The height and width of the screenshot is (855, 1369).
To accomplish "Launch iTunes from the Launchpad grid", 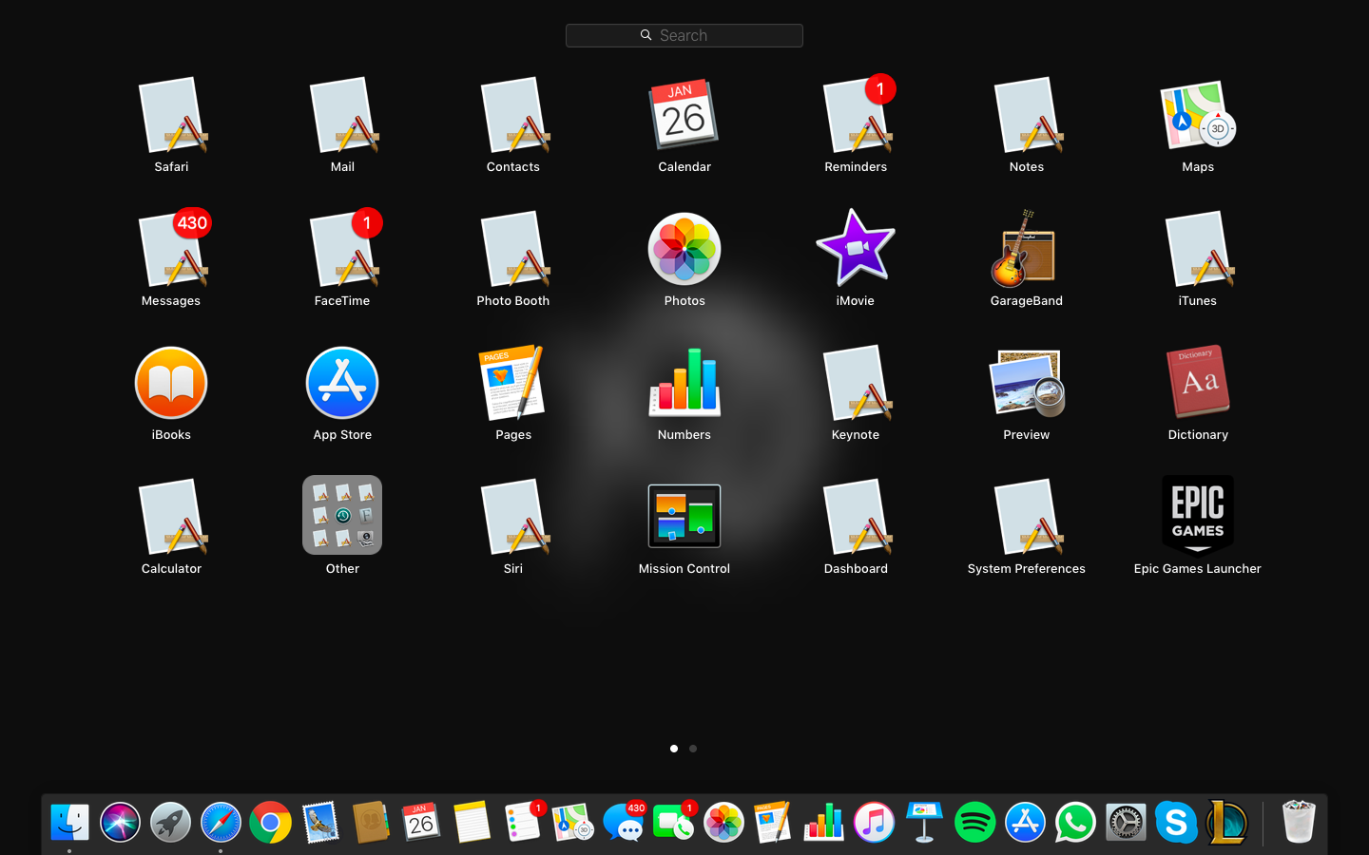I will pos(1198,250).
